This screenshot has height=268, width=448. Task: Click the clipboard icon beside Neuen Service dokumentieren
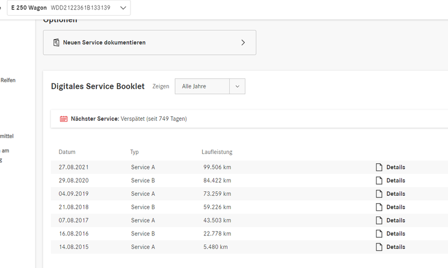[x=57, y=43]
